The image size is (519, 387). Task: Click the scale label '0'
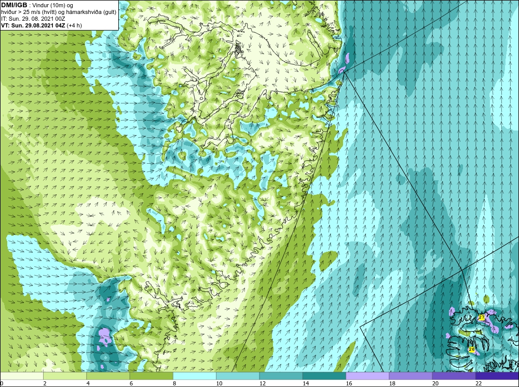click(2, 383)
